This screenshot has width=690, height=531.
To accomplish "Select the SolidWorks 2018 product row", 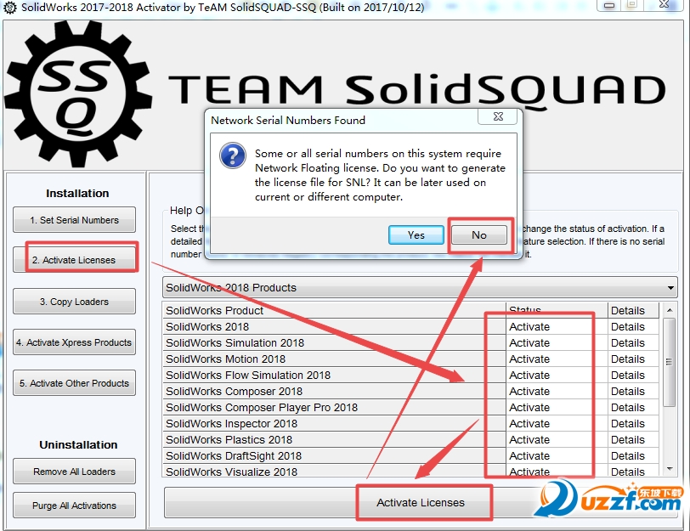I will 335,327.
